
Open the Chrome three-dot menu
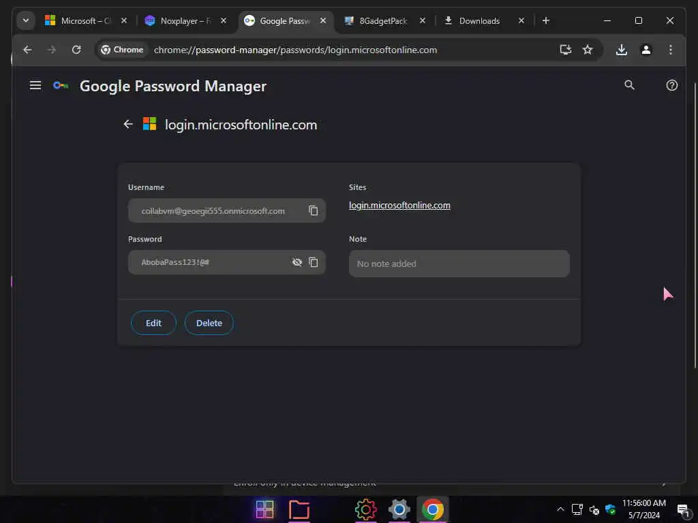pos(671,50)
